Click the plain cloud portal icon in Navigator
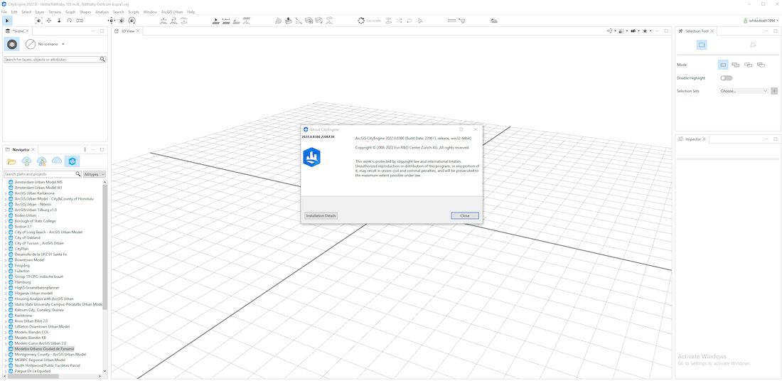The height and width of the screenshot is (381, 782). tap(57, 161)
